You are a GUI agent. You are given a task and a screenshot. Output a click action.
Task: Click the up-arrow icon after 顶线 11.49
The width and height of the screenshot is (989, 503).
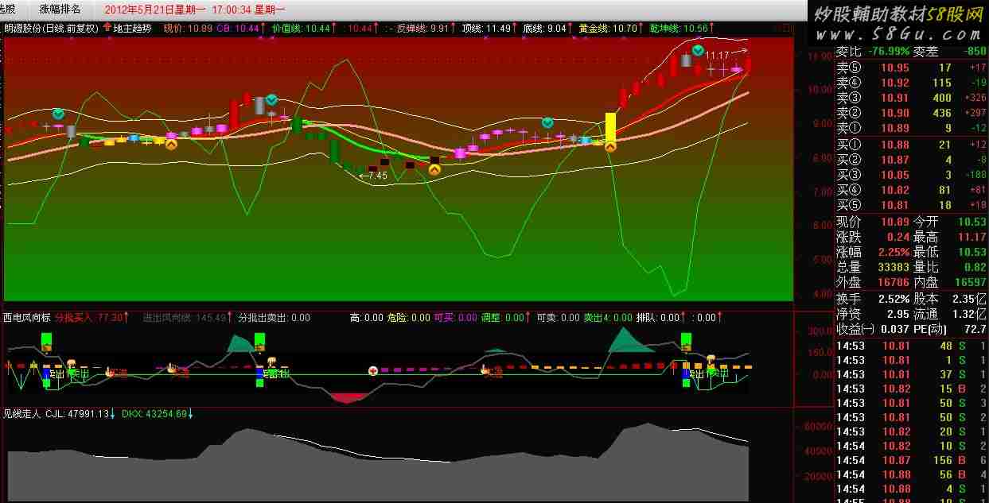[516, 27]
